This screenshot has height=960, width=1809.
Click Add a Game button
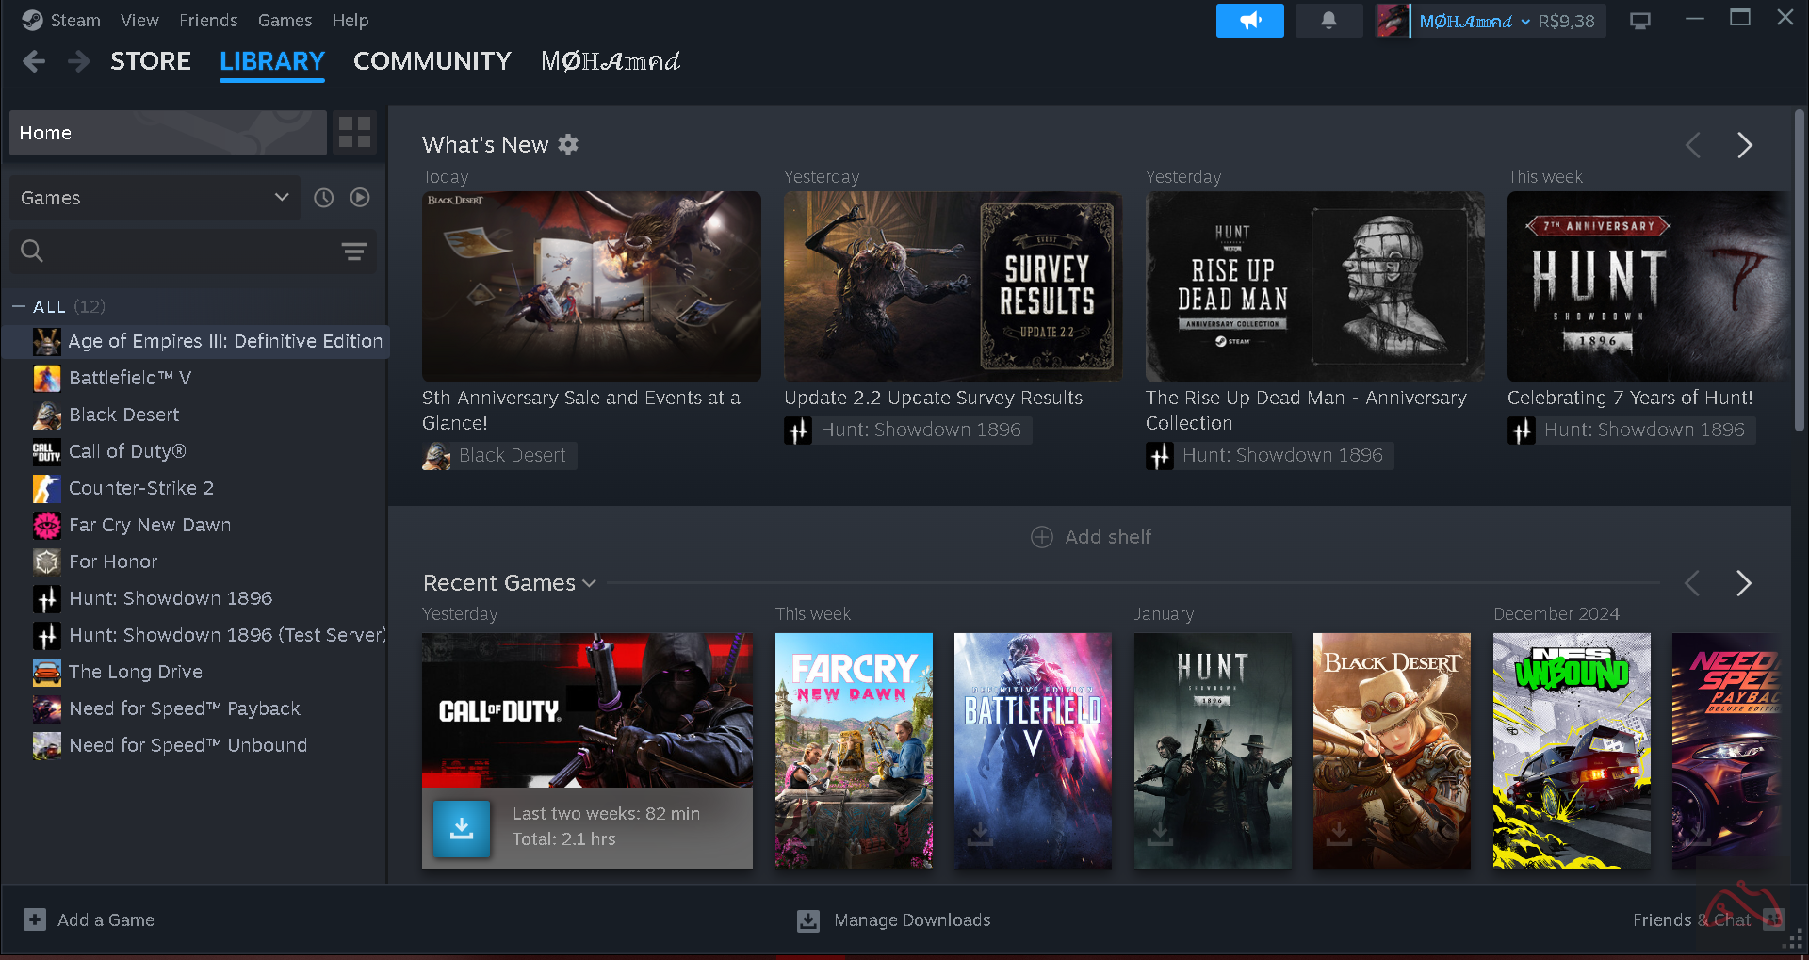(x=90, y=920)
